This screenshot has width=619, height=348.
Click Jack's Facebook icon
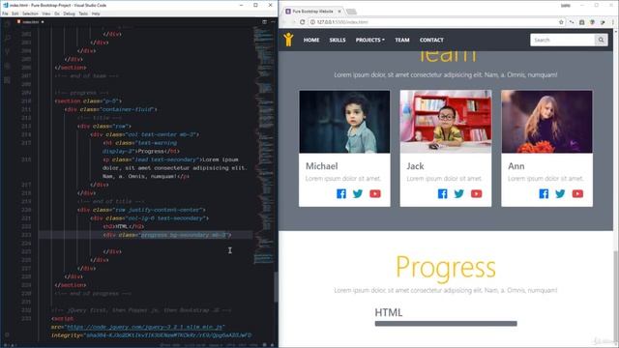click(x=443, y=193)
